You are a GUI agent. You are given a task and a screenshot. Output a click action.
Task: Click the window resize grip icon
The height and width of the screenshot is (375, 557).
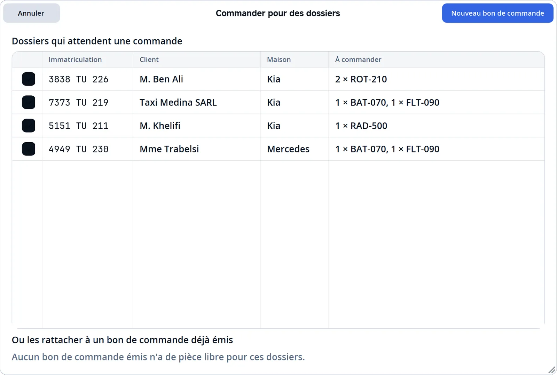point(552,370)
